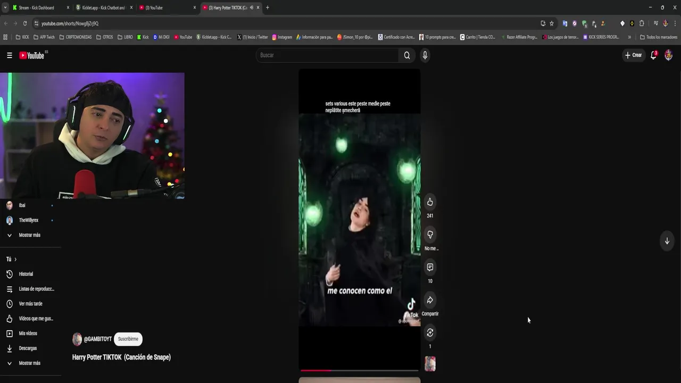This screenshot has width=681, height=383.
Task: Open Todos los marcadores folder
Action: [x=659, y=37]
